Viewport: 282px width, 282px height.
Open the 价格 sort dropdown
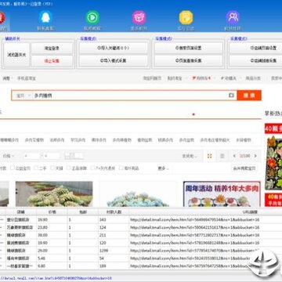(9, 156)
